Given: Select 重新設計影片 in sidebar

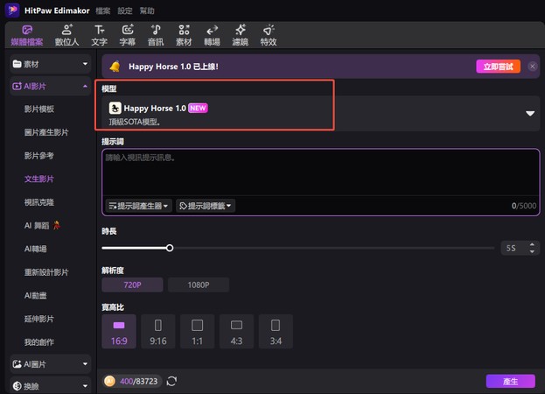Looking at the screenshot, I should tap(46, 272).
